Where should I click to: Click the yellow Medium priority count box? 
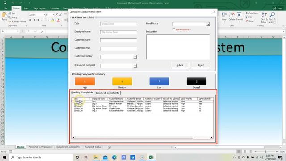[x=122, y=81]
